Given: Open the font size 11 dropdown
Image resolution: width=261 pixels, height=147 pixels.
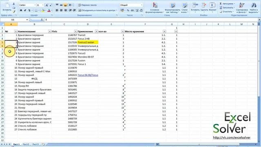Looking at the screenshot, I should point(43,5).
